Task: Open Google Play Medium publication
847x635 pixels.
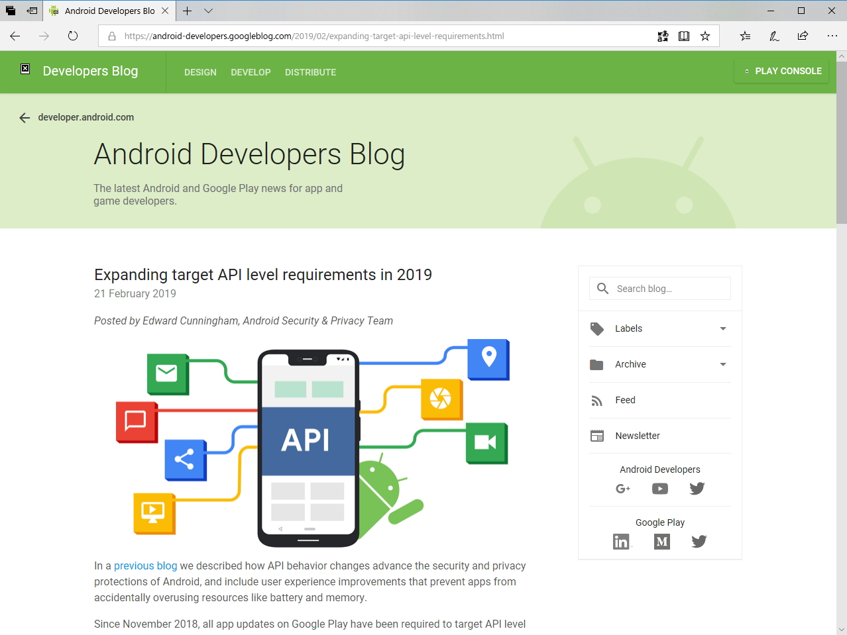Action: point(661,542)
